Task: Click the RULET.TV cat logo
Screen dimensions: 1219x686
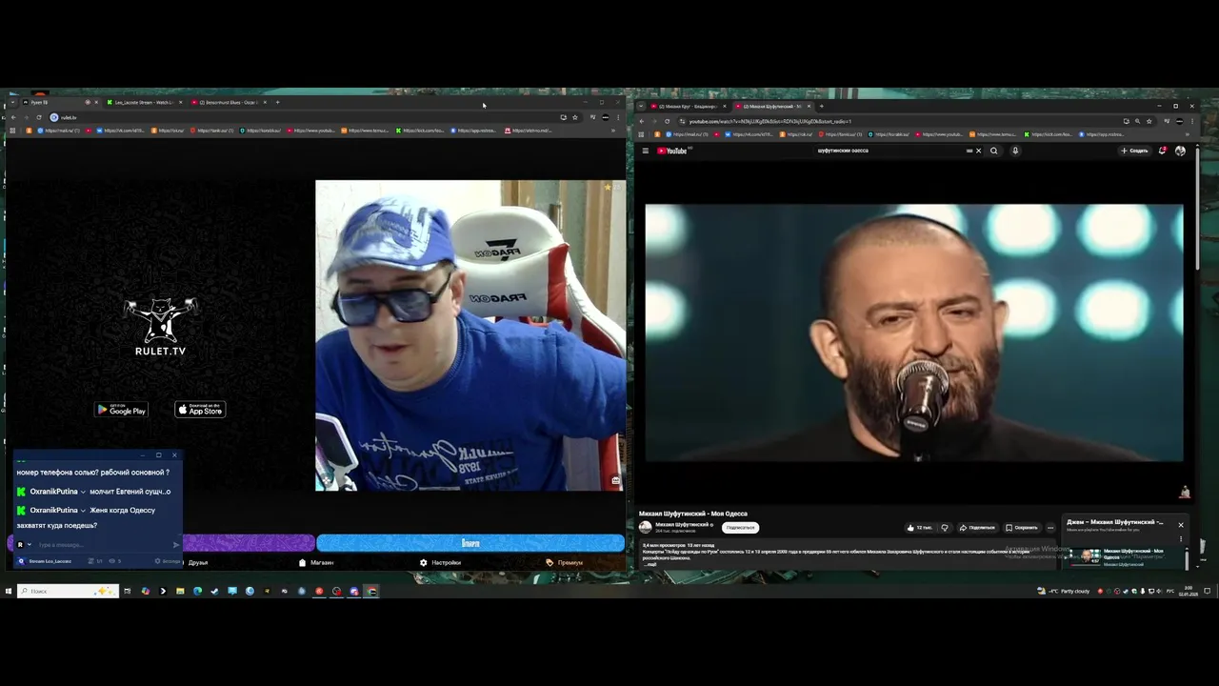Action: (x=160, y=326)
